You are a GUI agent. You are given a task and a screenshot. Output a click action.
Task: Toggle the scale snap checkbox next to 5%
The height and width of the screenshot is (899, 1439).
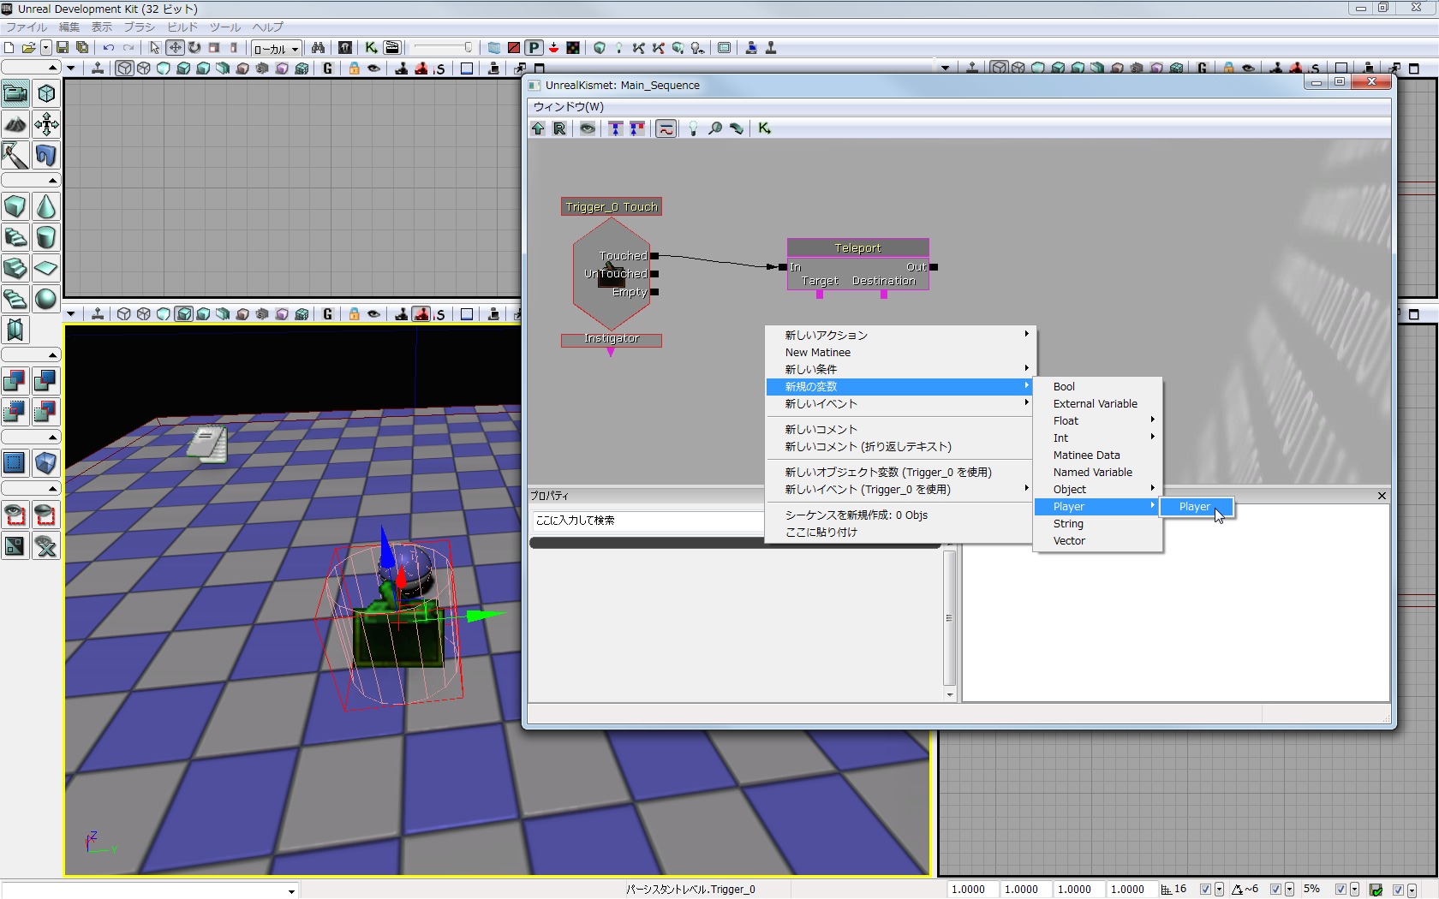[x=1340, y=890]
